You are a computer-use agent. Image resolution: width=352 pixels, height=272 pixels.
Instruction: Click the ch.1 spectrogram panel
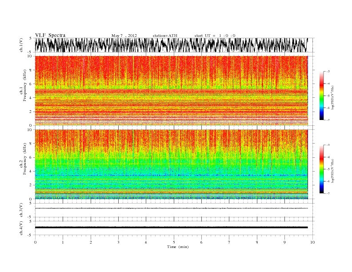pos(171,91)
